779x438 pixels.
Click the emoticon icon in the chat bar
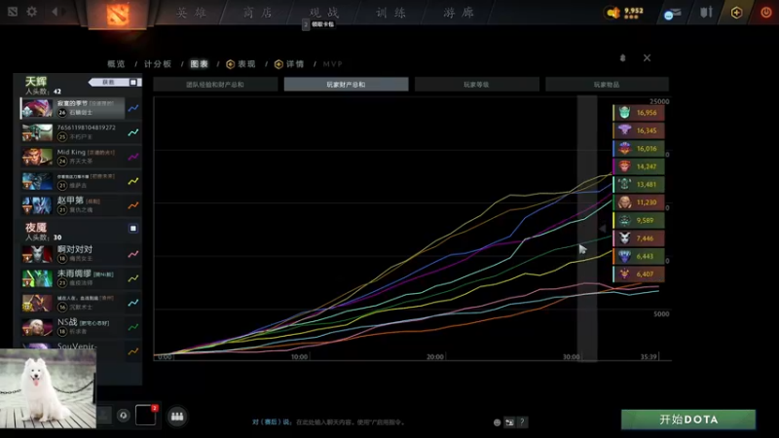click(497, 422)
